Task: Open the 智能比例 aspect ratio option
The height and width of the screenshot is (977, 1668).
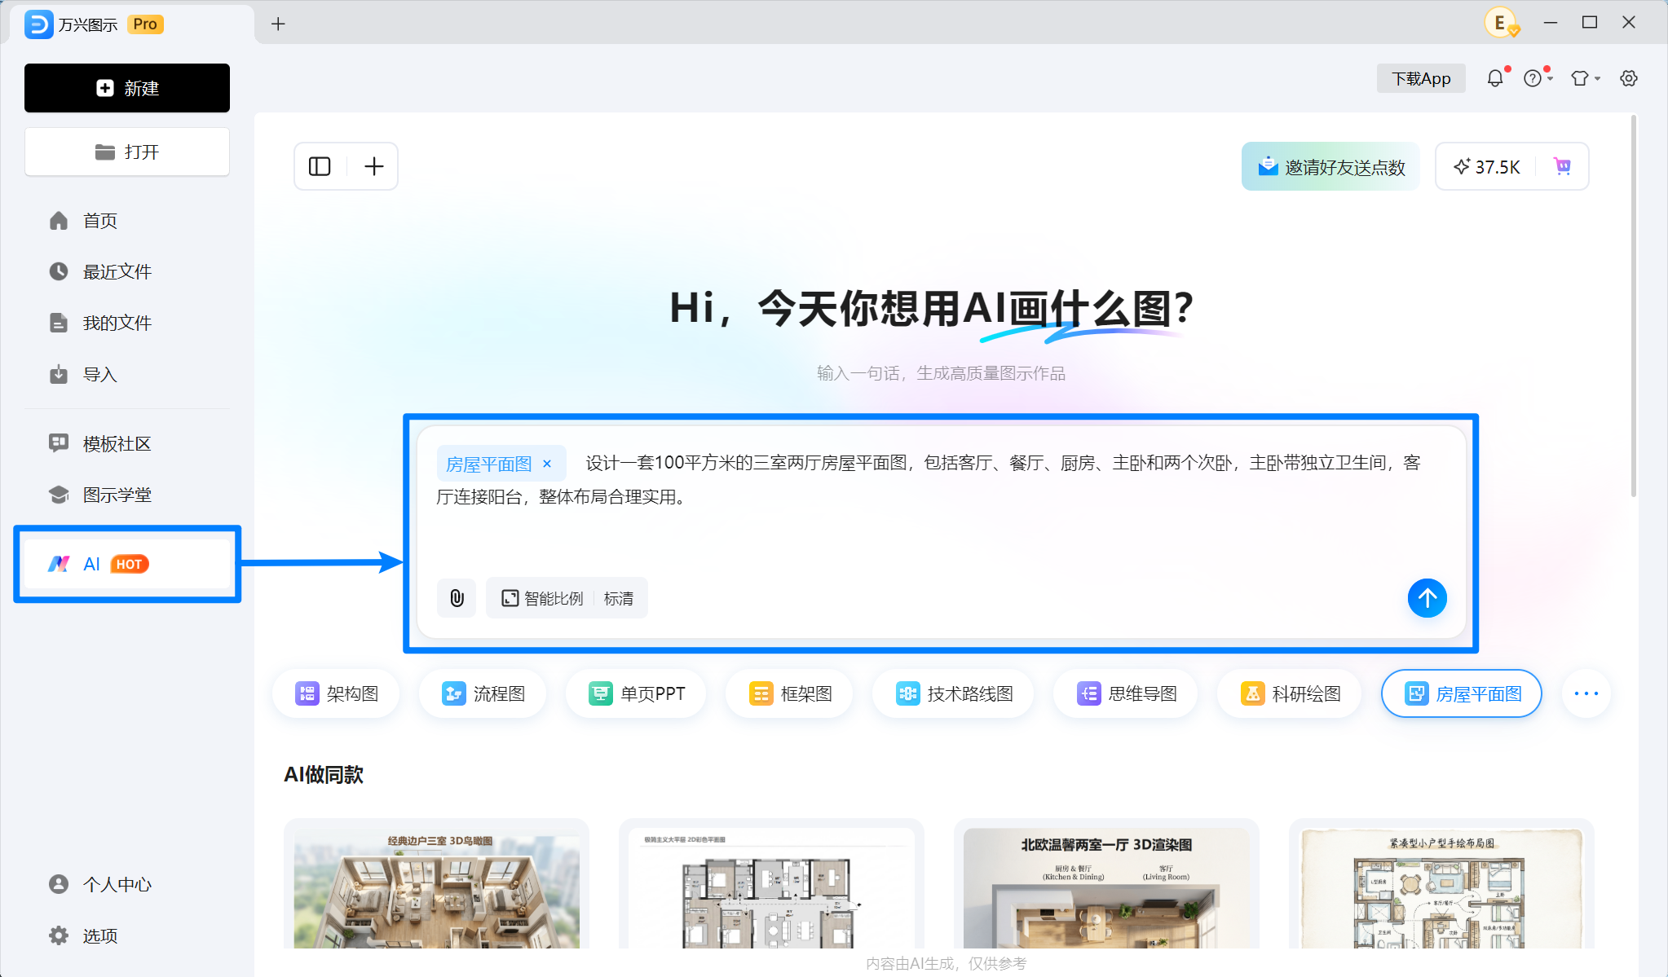Action: 542,598
